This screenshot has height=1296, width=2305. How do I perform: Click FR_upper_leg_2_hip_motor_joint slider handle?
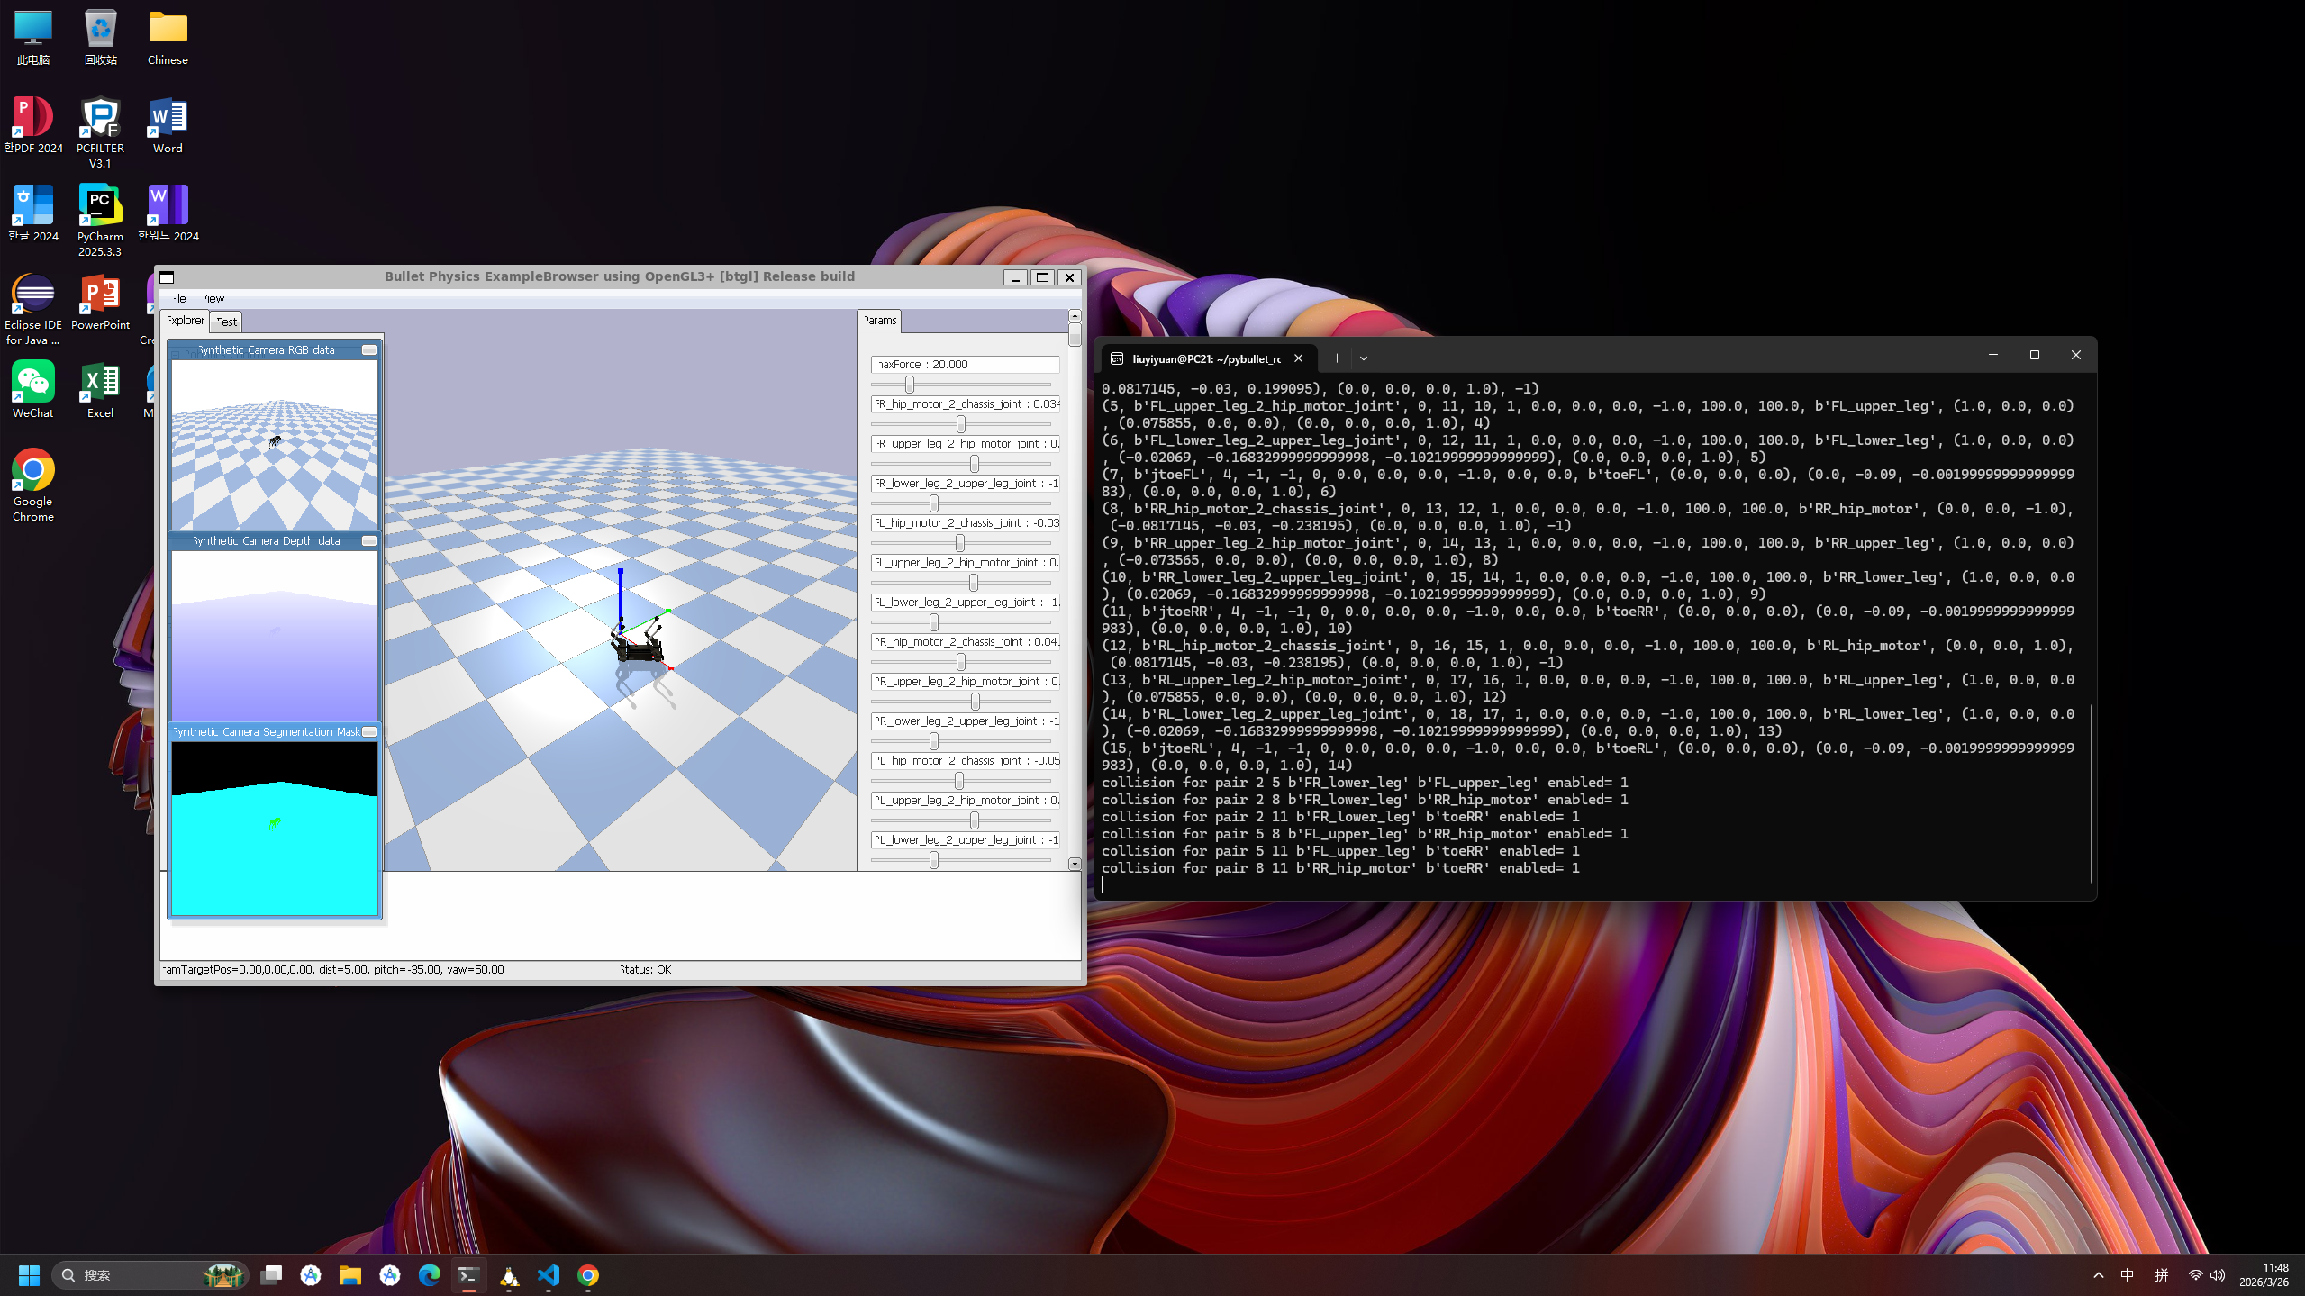975,464
